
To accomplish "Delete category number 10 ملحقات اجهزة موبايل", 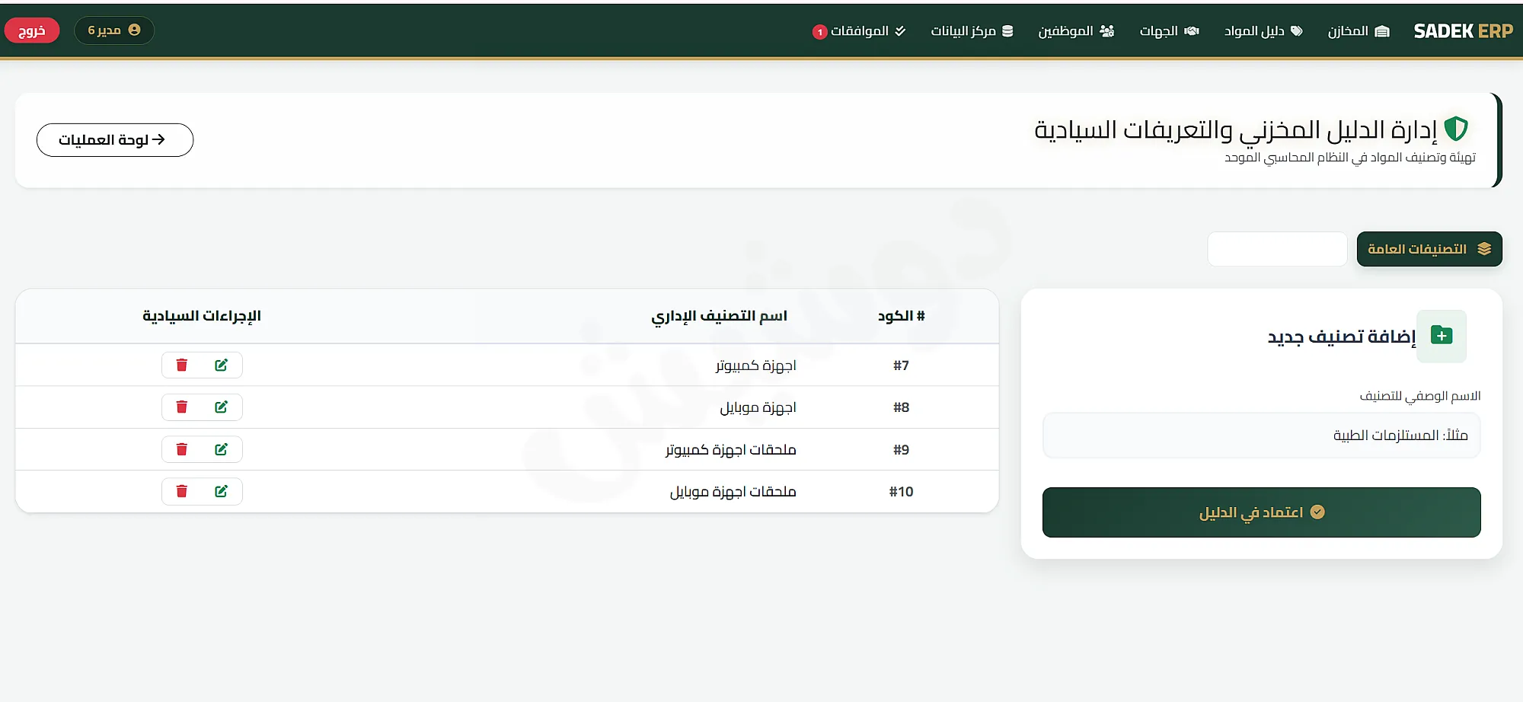I will pyautogui.click(x=182, y=491).
